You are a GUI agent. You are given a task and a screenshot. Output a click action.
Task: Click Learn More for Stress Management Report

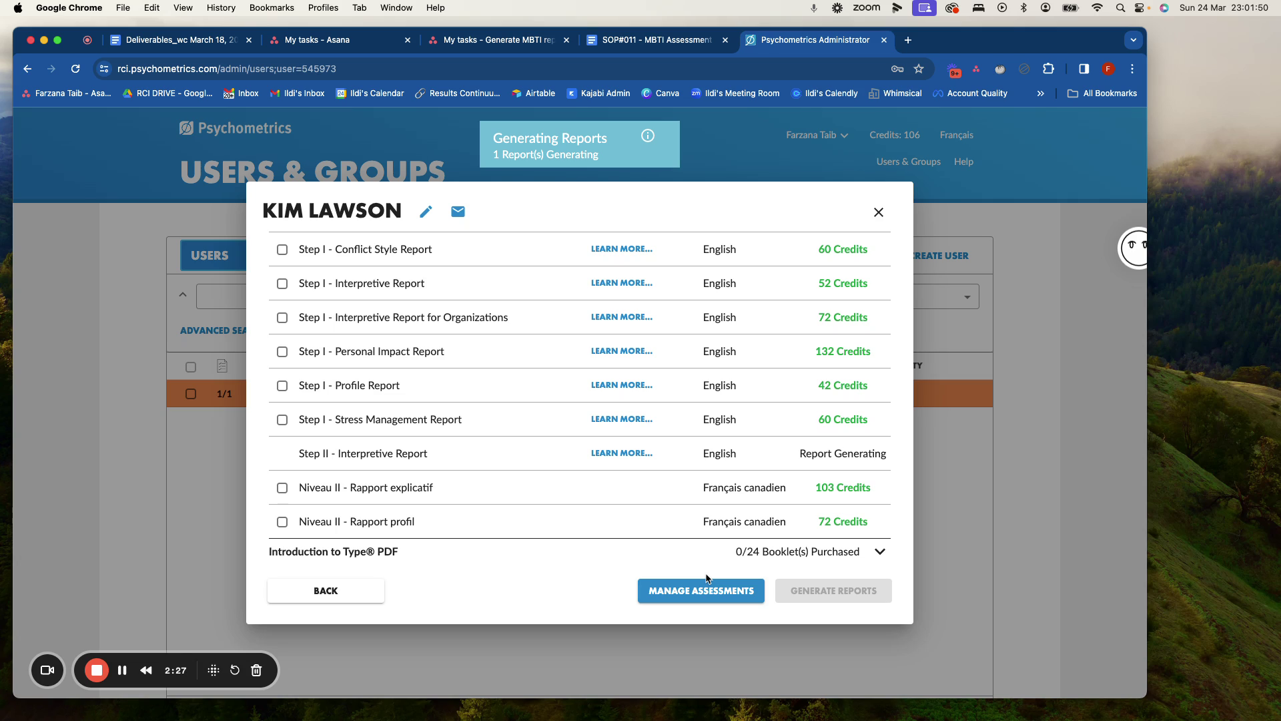tap(621, 419)
